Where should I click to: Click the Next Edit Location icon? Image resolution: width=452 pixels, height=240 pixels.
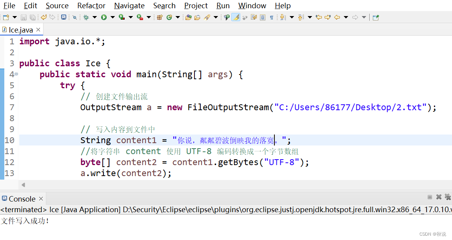click(328, 18)
